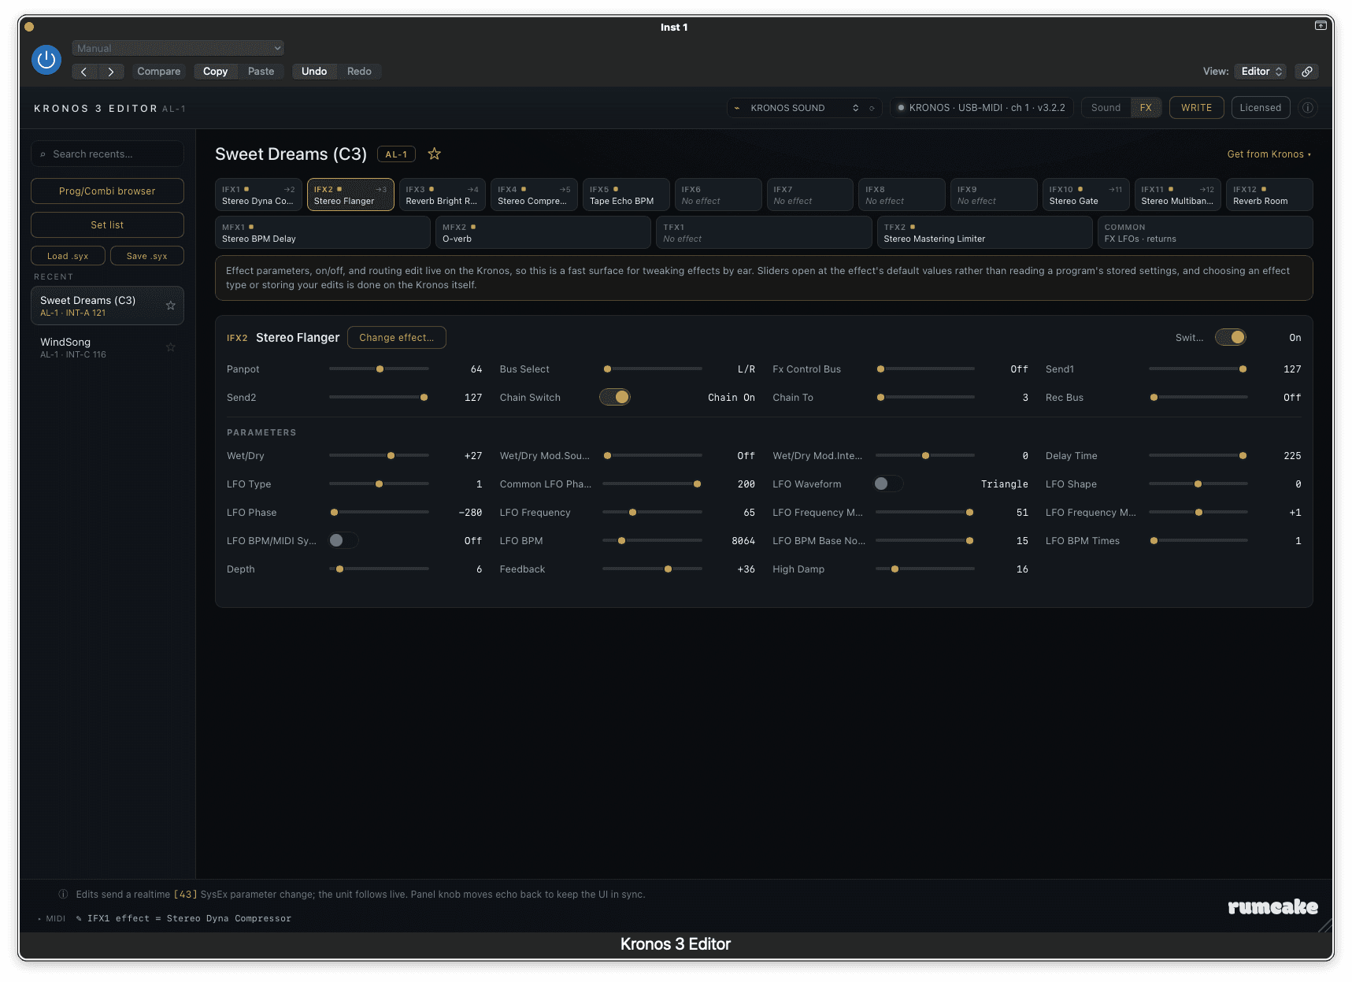Select IFX3 Reverb Bright slot
1352x982 pixels.
[443, 195]
